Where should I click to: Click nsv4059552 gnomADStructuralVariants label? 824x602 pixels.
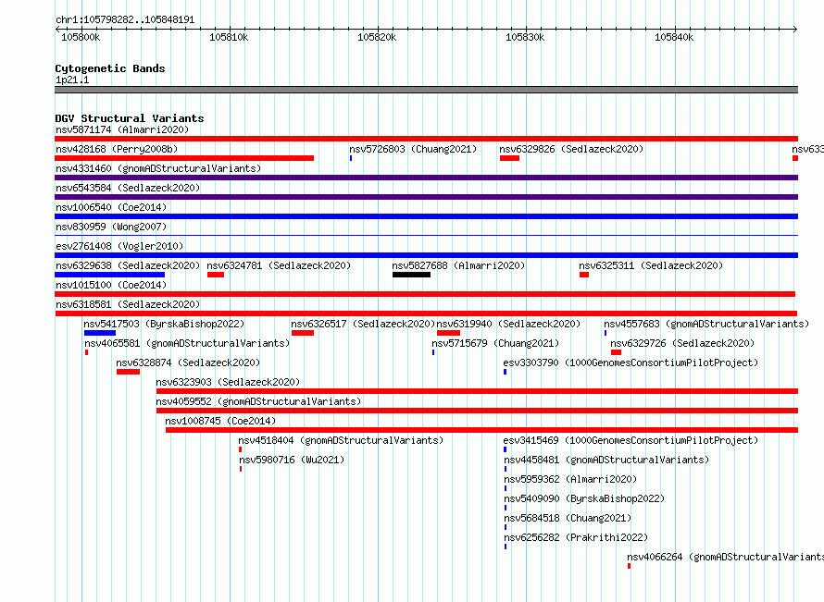tap(258, 401)
